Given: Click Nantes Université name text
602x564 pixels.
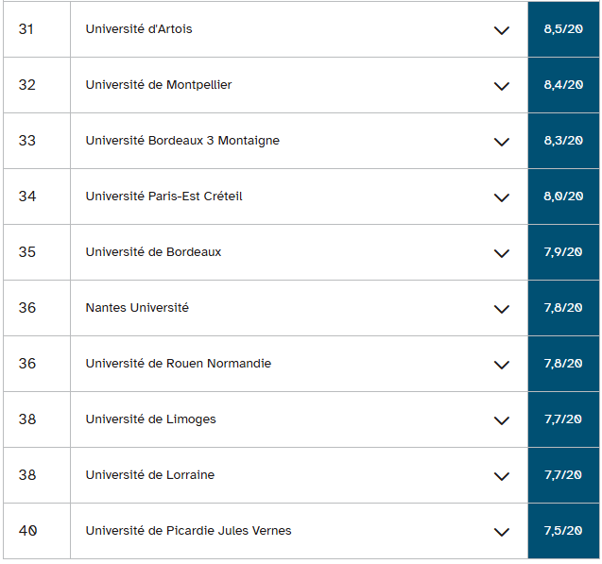Looking at the screenshot, I should point(137,308).
